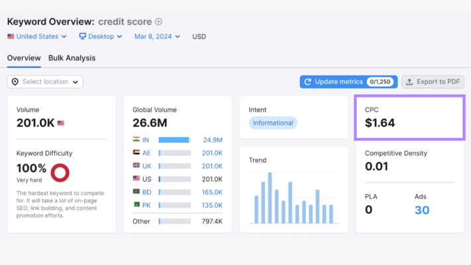
Task: Open the IN country link
Action: point(146,140)
